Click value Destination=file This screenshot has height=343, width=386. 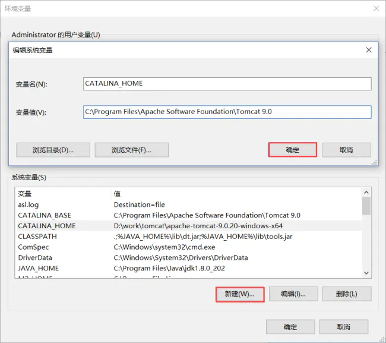(140, 204)
